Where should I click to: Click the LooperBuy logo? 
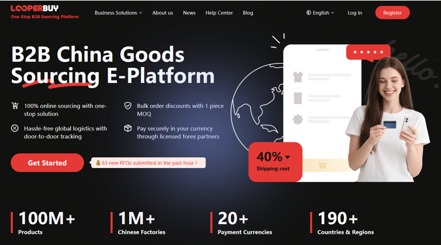(34, 8)
